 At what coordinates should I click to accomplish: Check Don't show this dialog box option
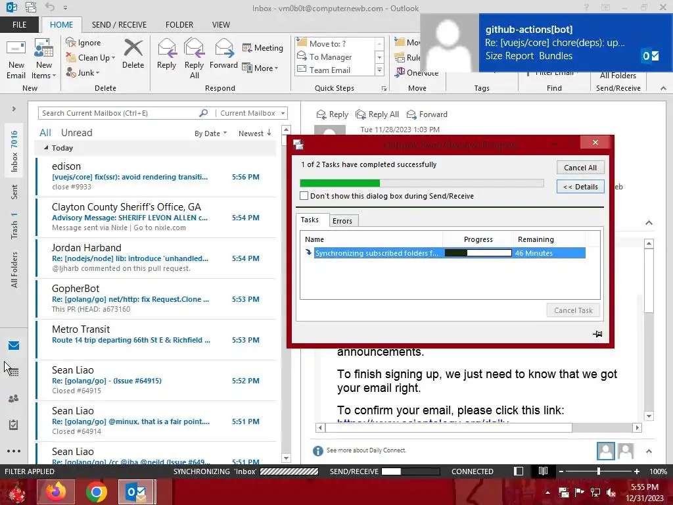(304, 196)
